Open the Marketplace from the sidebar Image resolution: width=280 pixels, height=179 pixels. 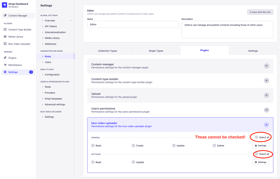(15, 65)
